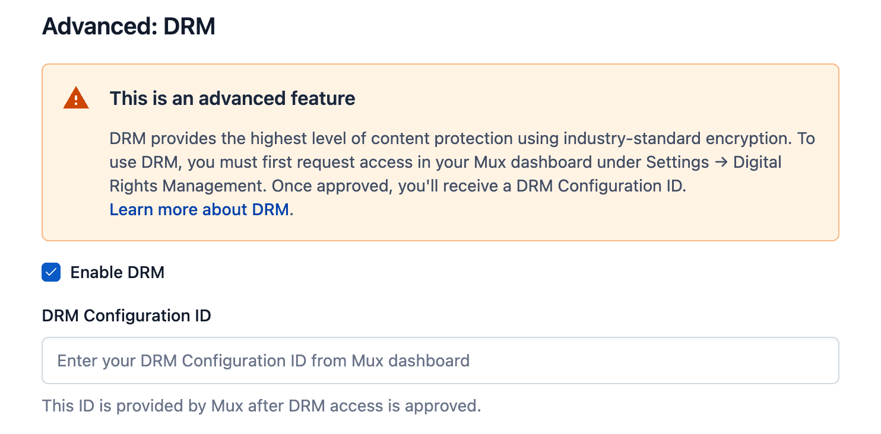Click the 'This is an advanced feature' title
The image size is (881, 434).
[233, 98]
